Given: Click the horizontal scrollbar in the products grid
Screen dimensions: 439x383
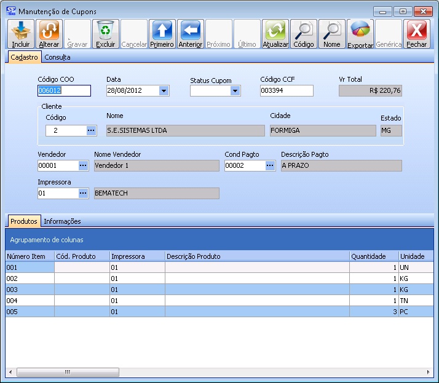Looking at the screenshot, I should (68, 373).
